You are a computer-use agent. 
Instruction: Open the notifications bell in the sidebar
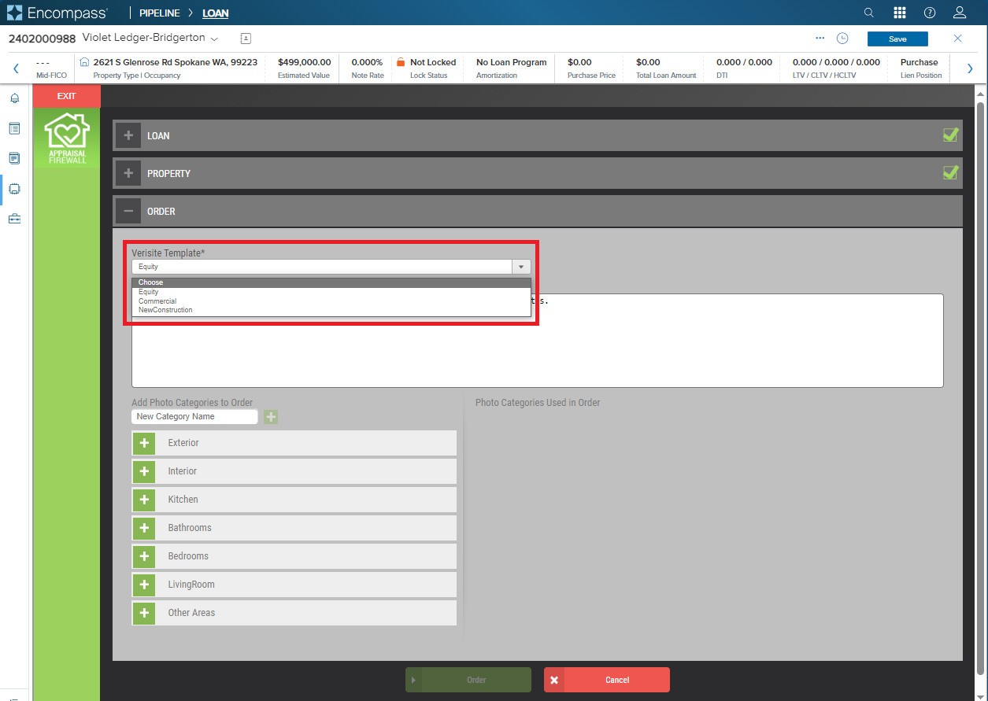pos(14,98)
